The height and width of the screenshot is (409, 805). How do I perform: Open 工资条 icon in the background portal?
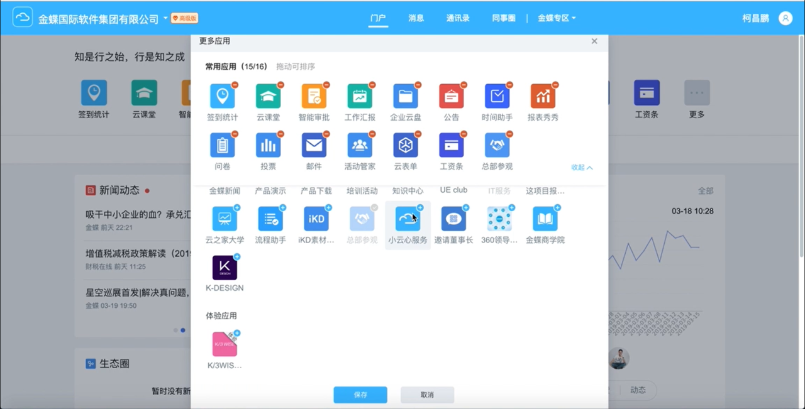pos(647,93)
